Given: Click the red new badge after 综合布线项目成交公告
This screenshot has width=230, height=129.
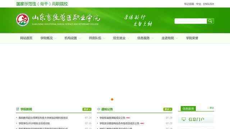Looking at the screenshot, I should click(x=142, y=123).
